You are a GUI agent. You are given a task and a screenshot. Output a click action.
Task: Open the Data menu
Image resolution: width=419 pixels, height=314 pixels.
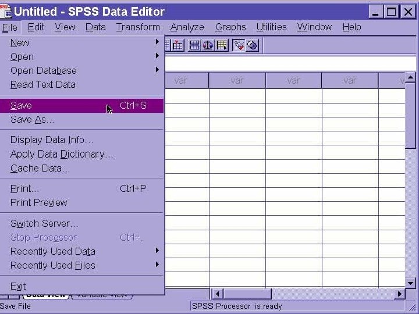point(95,27)
